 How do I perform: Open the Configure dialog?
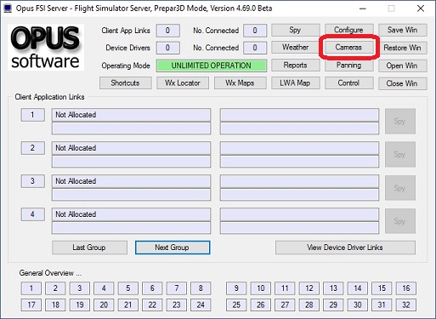coord(348,30)
